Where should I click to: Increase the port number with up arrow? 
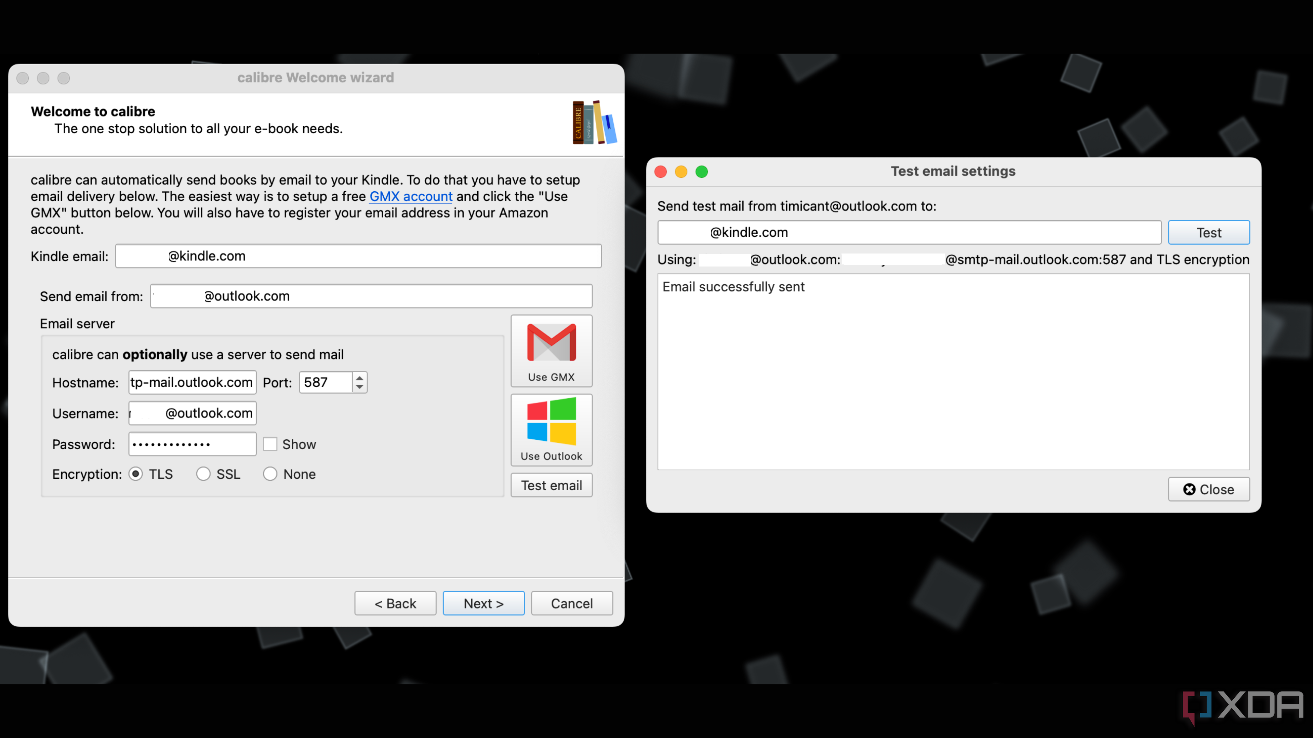[x=360, y=378]
